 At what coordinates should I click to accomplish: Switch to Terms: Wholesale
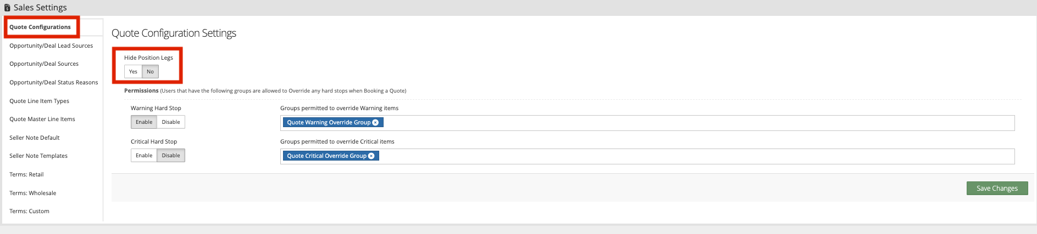pos(32,193)
